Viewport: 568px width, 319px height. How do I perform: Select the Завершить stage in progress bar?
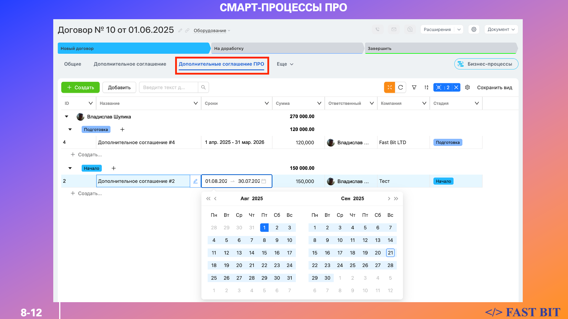441,48
